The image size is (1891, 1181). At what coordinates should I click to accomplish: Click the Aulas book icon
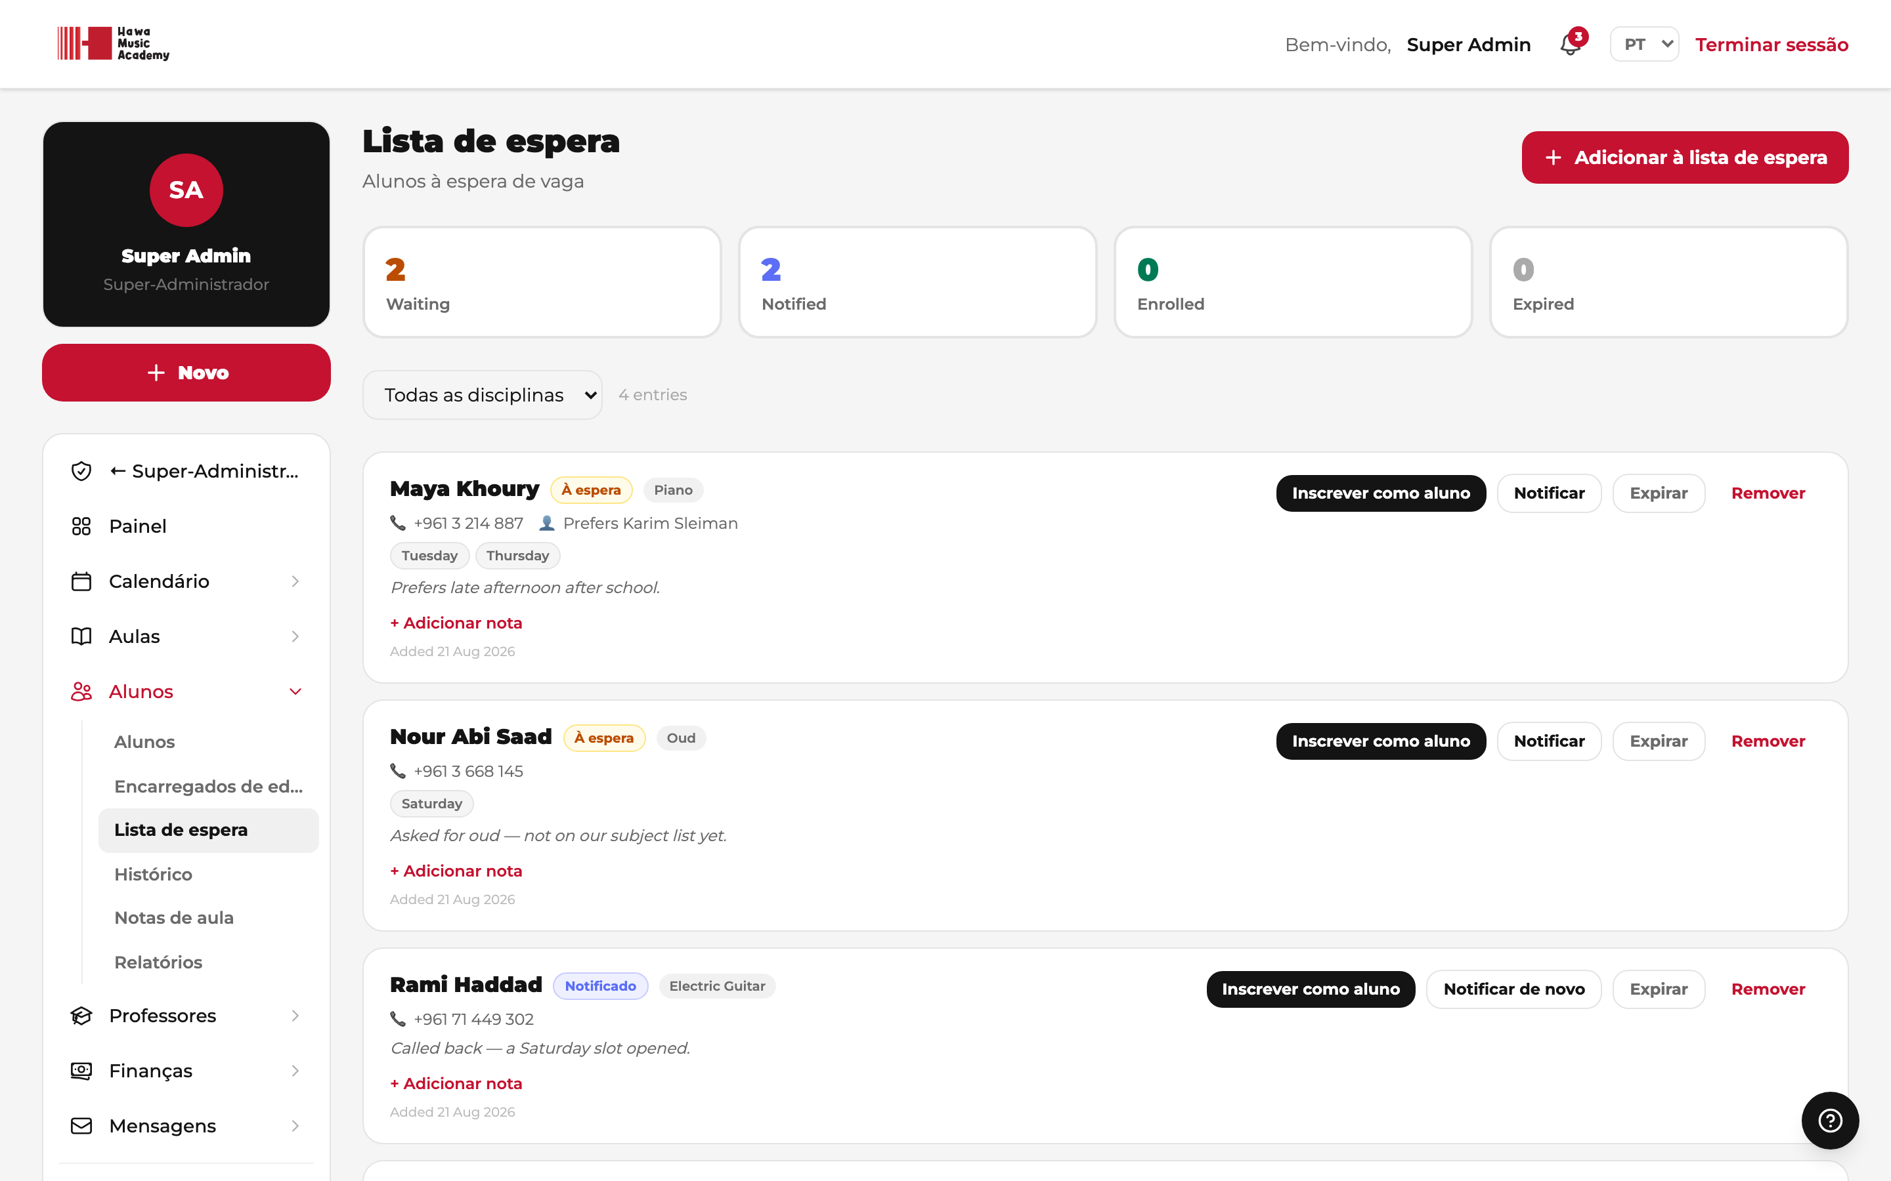tap(81, 636)
